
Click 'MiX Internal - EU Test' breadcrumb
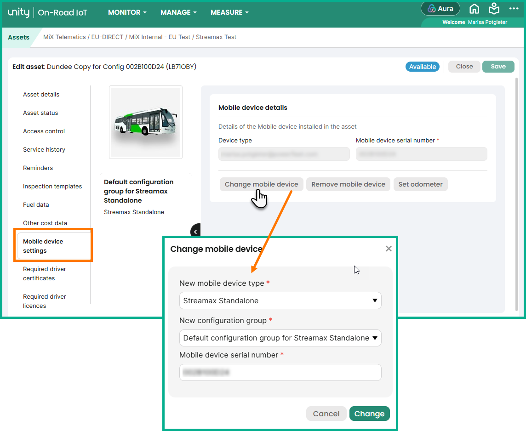[160, 37]
